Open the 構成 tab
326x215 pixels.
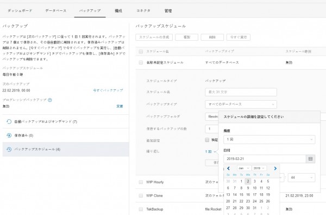pos(118,11)
